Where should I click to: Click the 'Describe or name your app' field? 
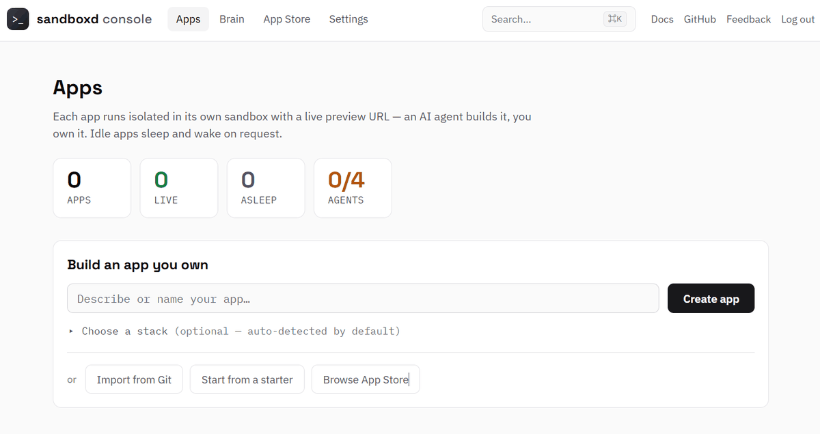point(363,299)
